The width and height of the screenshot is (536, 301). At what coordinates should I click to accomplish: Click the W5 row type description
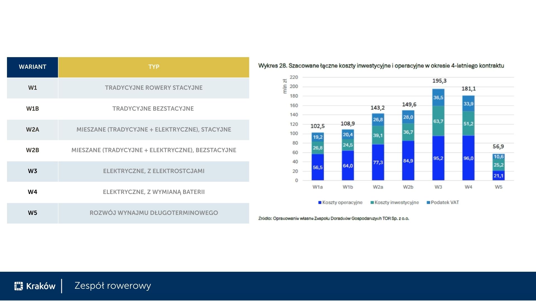click(154, 213)
